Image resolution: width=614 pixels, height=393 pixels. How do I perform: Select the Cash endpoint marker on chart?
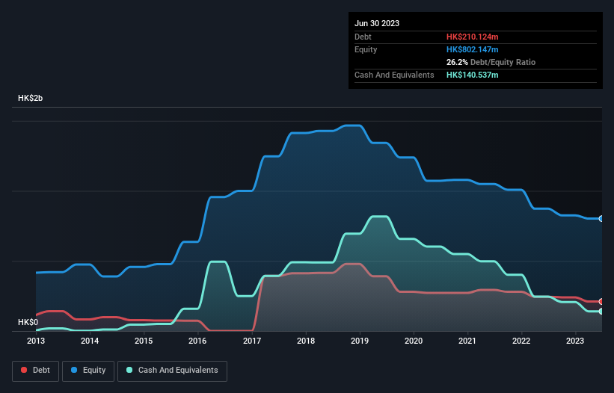pyautogui.click(x=601, y=312)
